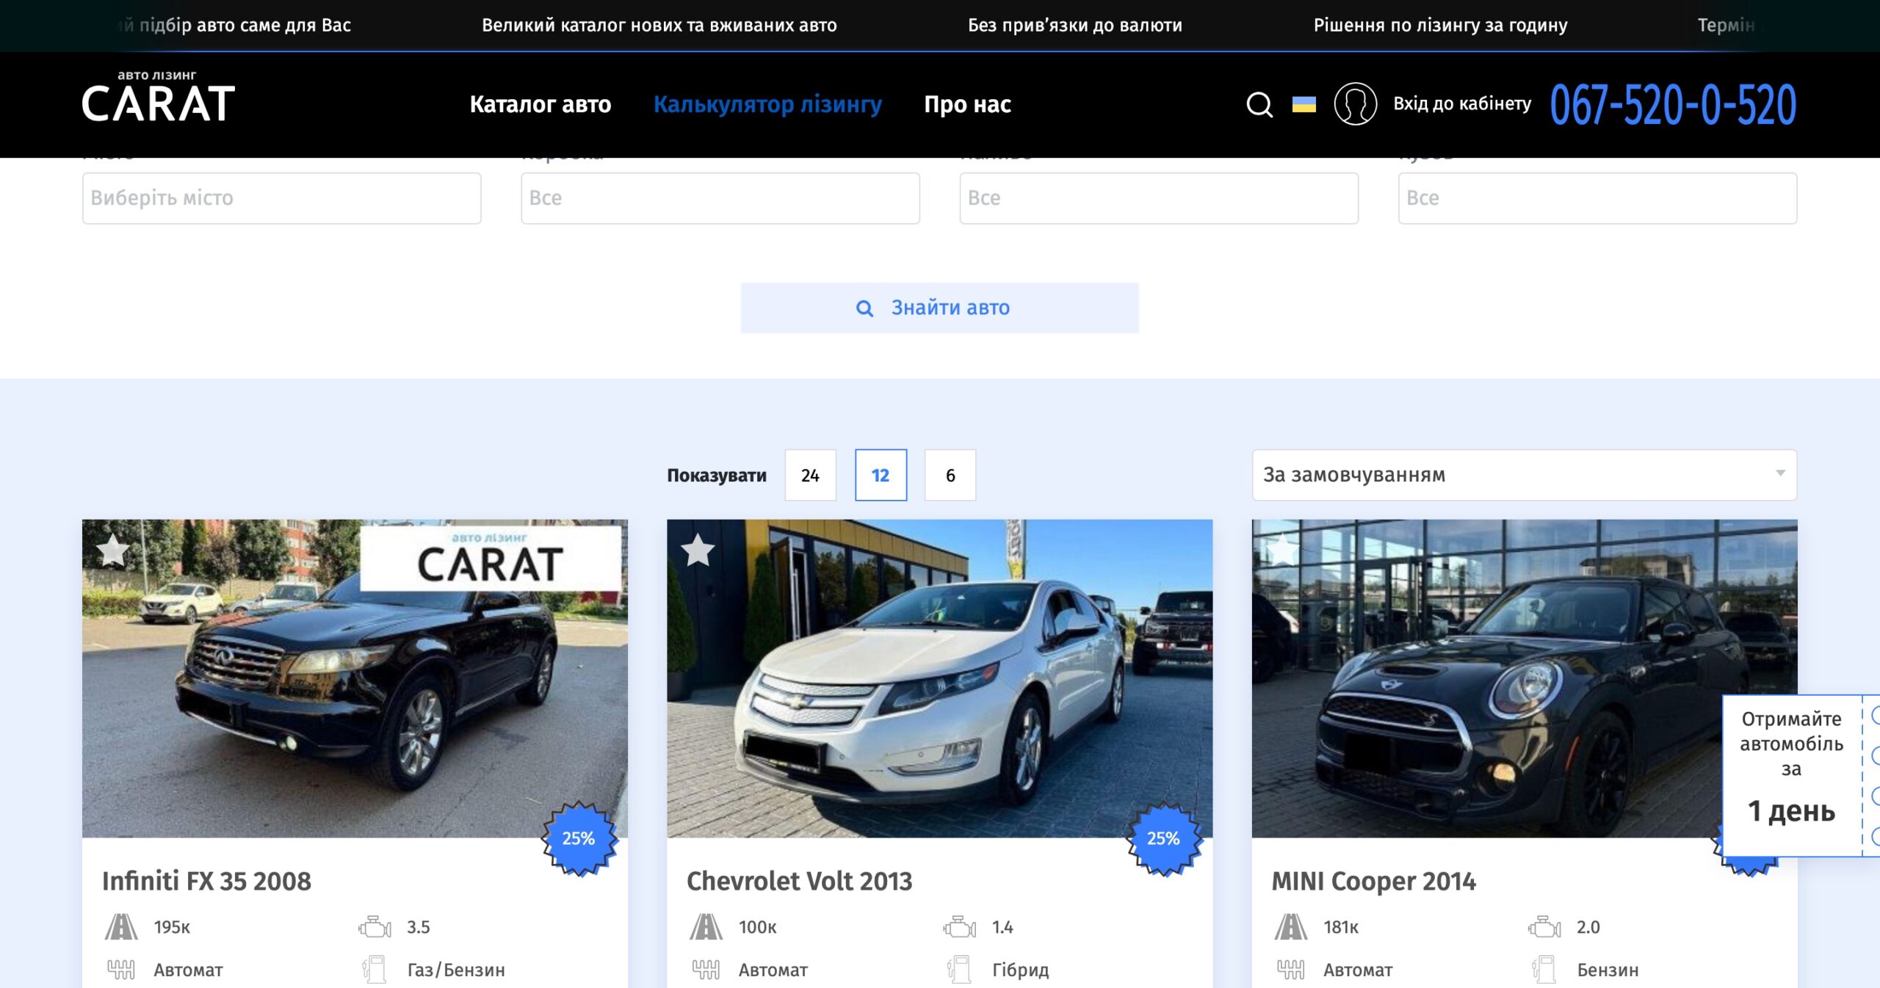Click '3.5' engine size on Infiniti

pos(419,927)
